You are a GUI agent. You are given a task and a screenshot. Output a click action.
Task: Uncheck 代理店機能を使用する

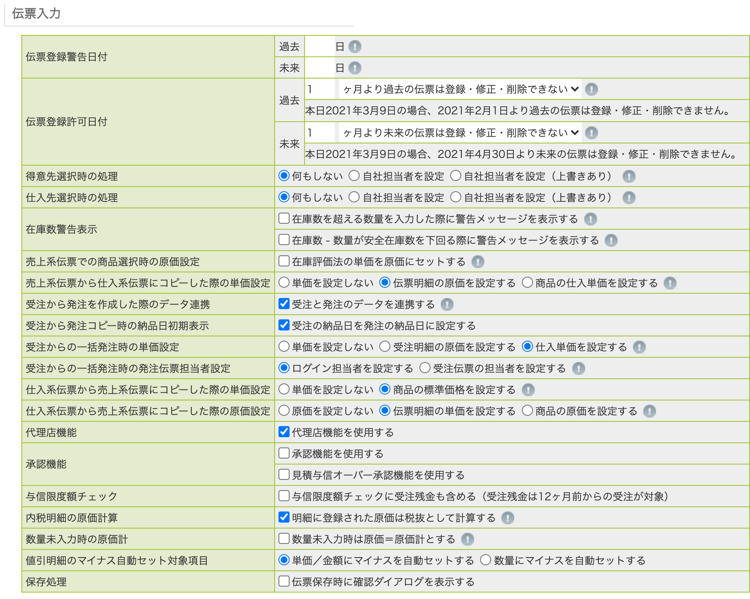tap(284, 432)
